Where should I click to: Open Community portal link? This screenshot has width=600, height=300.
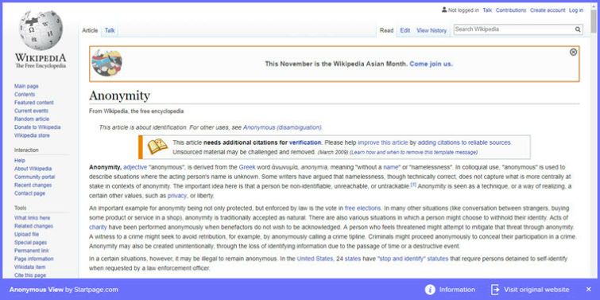tap(34, 177)
